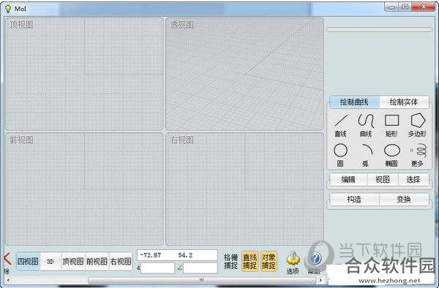Click the distance input field
This screenshot has height=288, width=439.
coord(157,268)
